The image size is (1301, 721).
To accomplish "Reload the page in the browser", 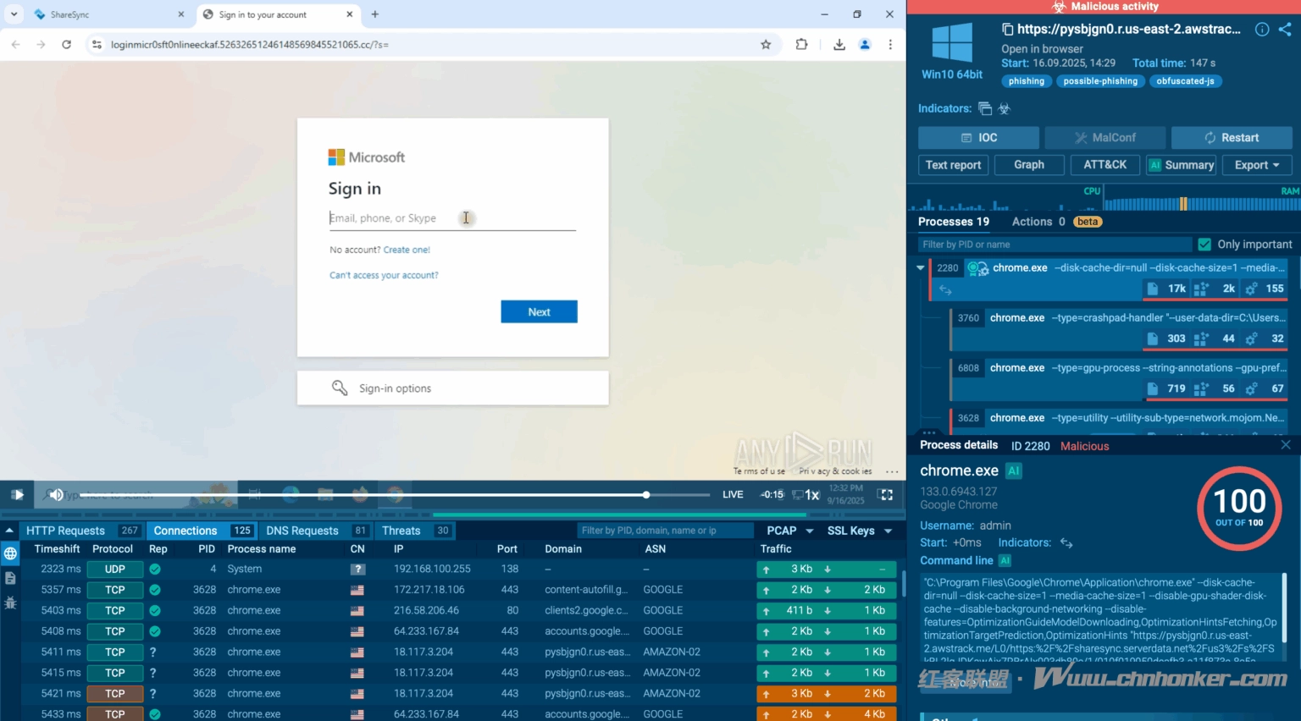I will [66, 45].
